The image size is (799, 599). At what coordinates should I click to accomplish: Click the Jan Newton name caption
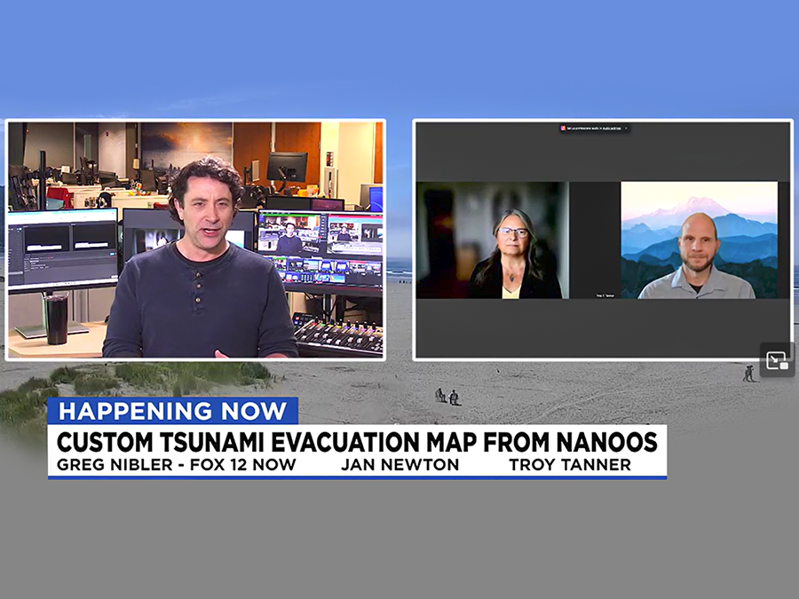399,464
